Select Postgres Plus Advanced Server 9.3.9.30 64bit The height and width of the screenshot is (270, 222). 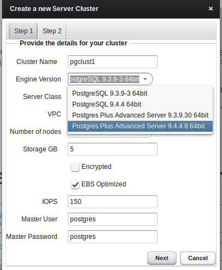(140, 115)
